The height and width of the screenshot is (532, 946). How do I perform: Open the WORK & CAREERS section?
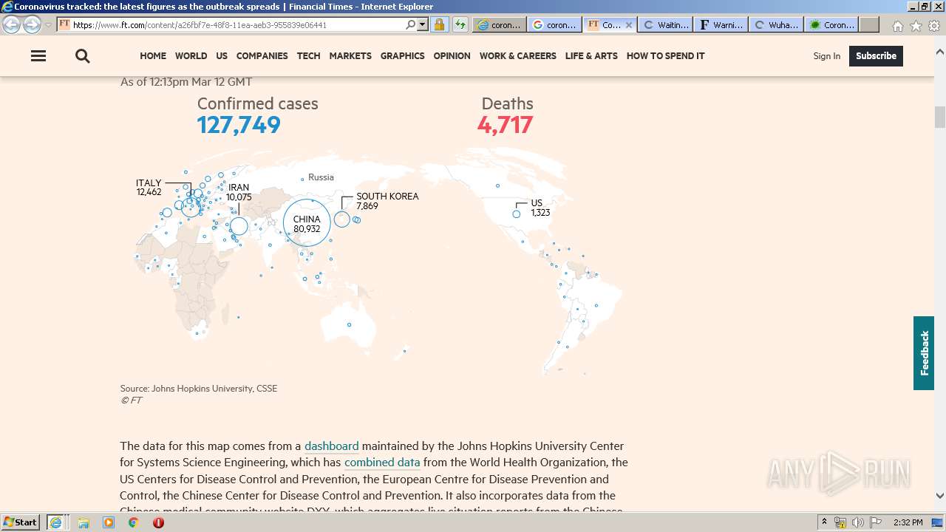pos(517,56)
